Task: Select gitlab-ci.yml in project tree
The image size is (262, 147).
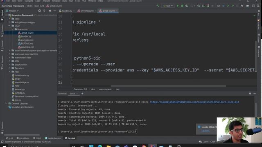Action: pyautogui.click(x=27, y=33)
